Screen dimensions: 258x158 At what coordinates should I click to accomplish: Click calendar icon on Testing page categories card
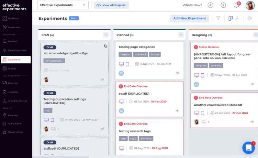(137, 64)
